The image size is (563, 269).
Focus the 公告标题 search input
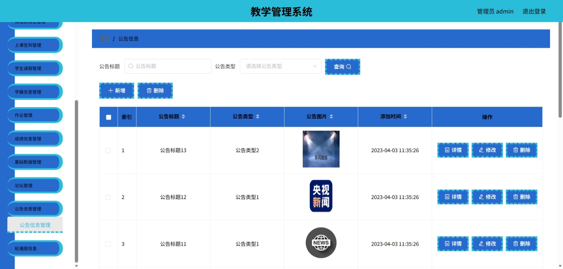pyautogui.click(x=168, y=66)
